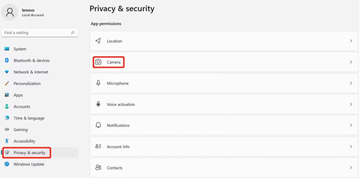Open Camera settings via right chevron
This screenshot has height=178, width=360.
pos(351,62)
